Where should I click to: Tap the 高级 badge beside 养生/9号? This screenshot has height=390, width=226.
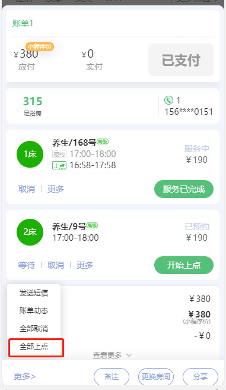pyautogui.click(x=92, y=225)
